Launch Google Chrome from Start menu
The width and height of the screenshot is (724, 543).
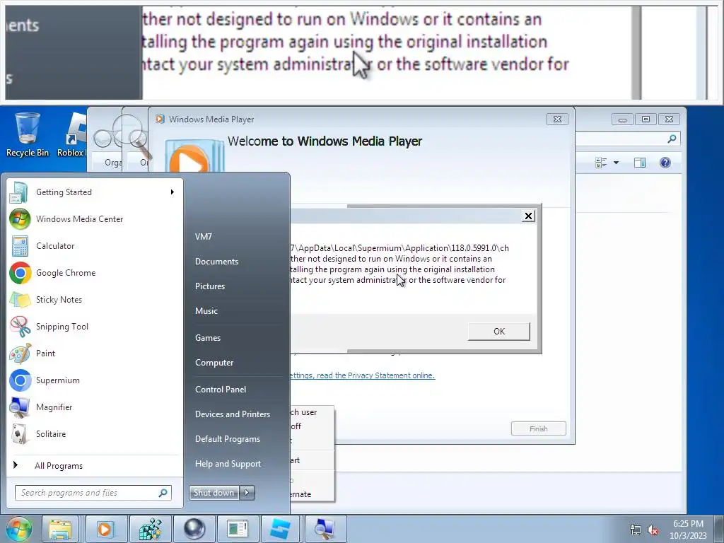tap(95, 272)
